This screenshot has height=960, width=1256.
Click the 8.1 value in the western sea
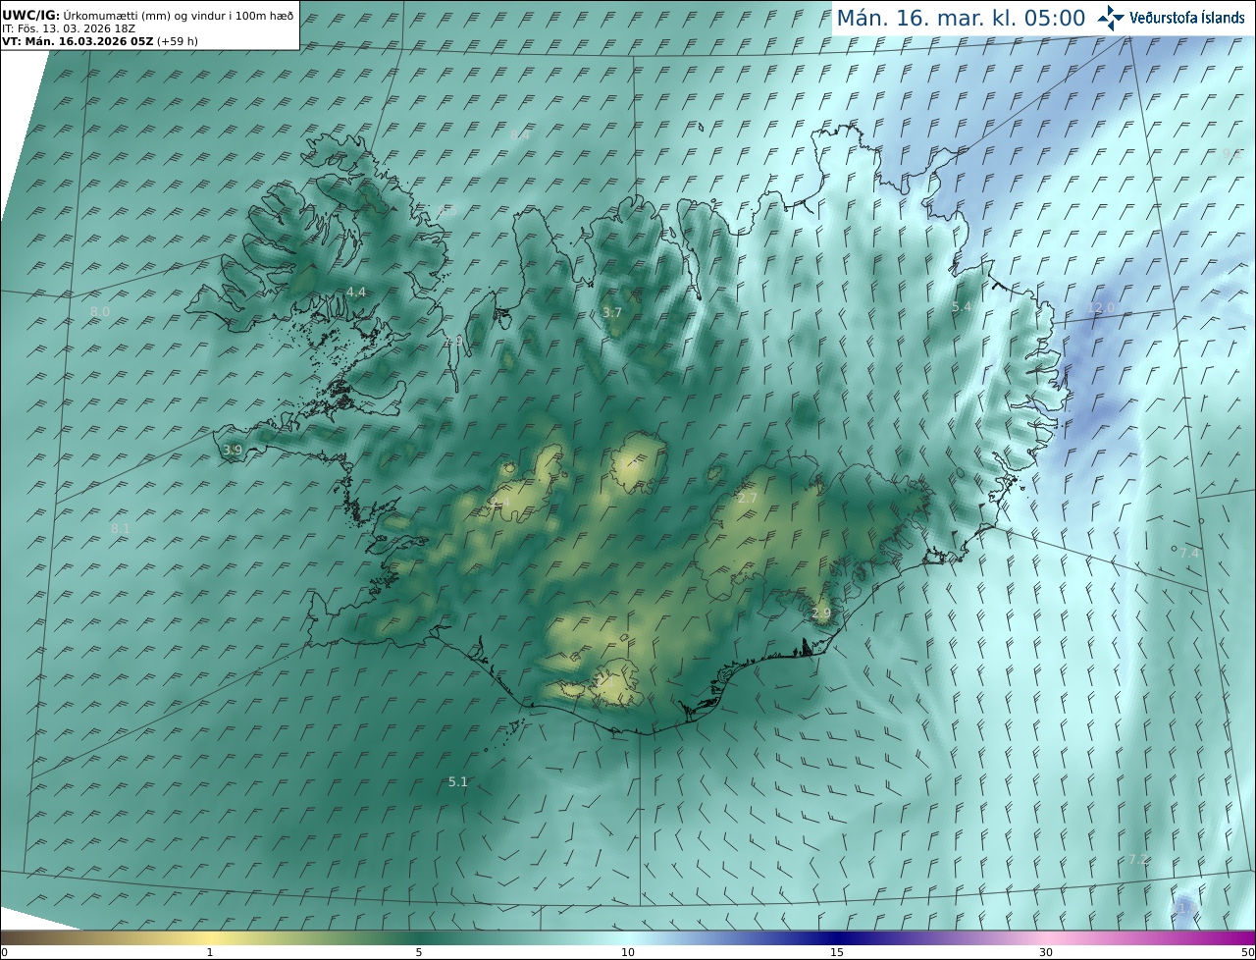click(121, 528)
